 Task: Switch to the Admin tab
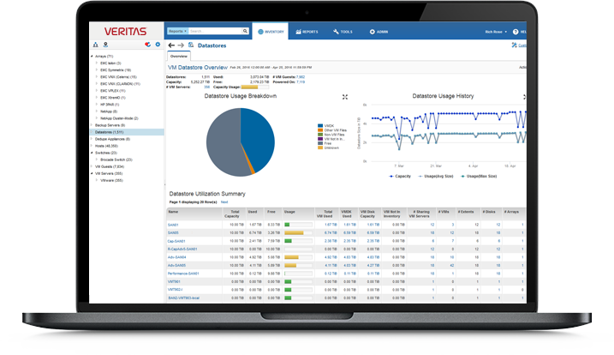379,32
